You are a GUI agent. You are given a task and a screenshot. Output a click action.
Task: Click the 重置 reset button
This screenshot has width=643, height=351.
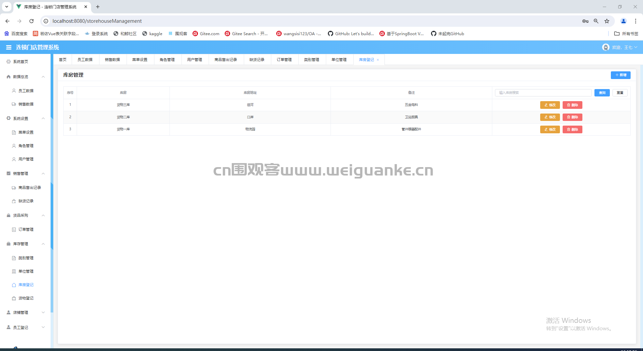(x=620, y=93)
